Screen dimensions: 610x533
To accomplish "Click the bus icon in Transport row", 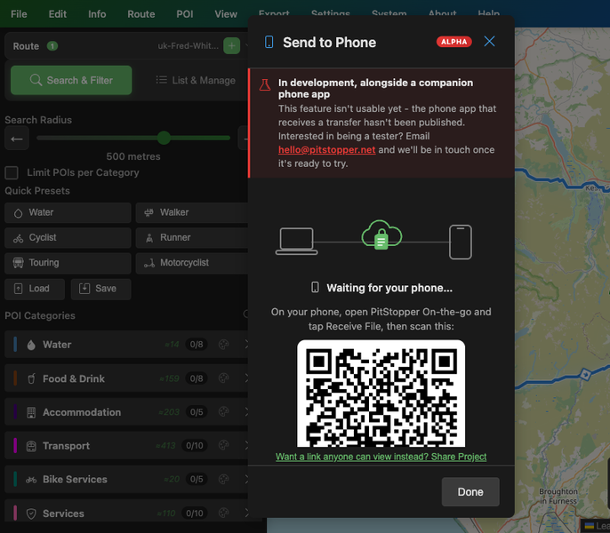I will click(31, 446).
